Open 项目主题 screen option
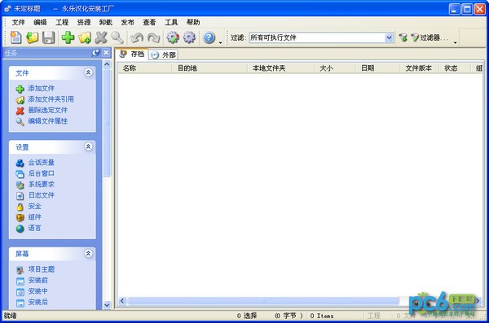The height and width of the screenshot is (323, 489). tap(42, 269)
